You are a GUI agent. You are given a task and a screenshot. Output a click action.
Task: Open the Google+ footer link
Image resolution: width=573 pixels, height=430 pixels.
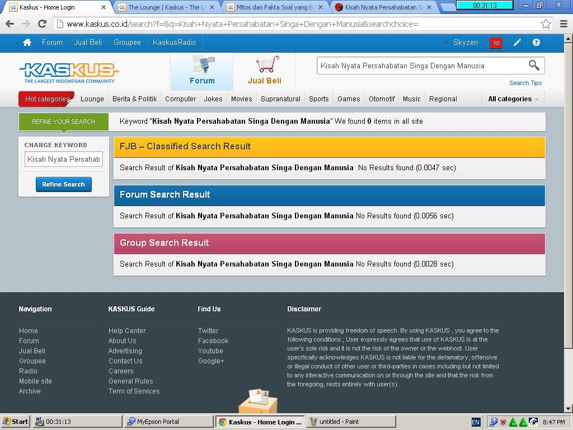pyautogui.click(x=211, y=361)
